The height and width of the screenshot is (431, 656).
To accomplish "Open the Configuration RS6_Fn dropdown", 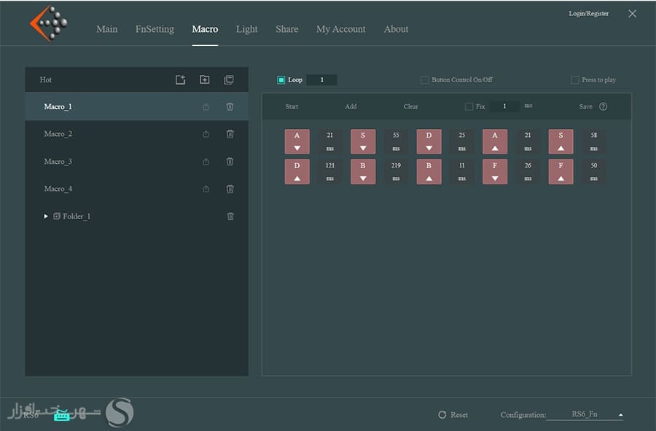I will [620, 415].
